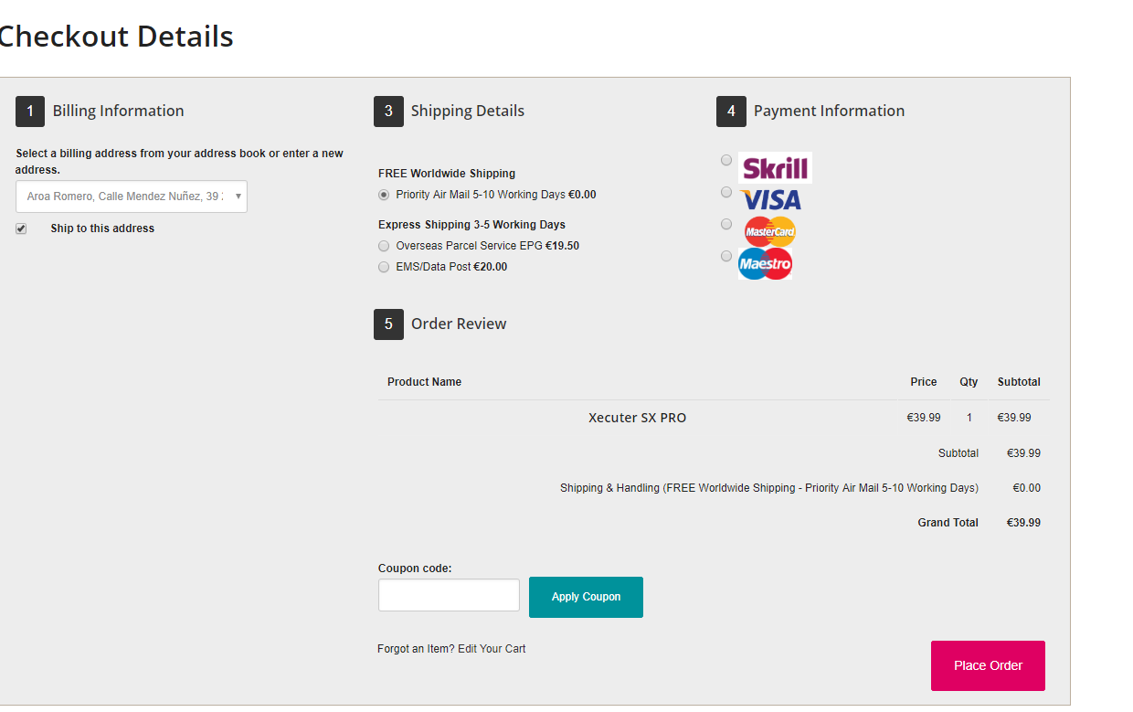Click the MasterCard payment logo
The image size is (1133, 712).
click(x=769, y=231)
